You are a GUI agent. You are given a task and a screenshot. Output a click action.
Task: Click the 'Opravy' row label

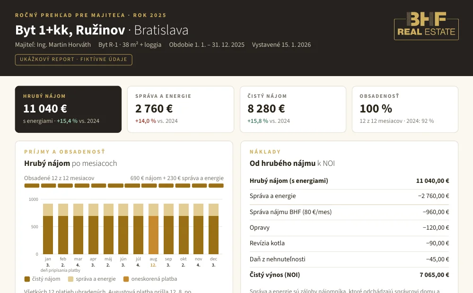point(259,228)
